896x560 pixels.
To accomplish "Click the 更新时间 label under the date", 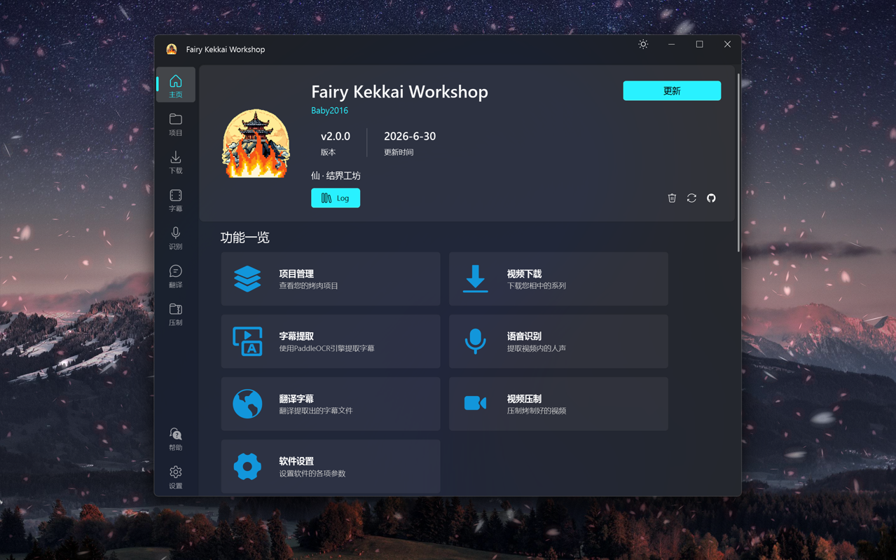I will point(399,152).
